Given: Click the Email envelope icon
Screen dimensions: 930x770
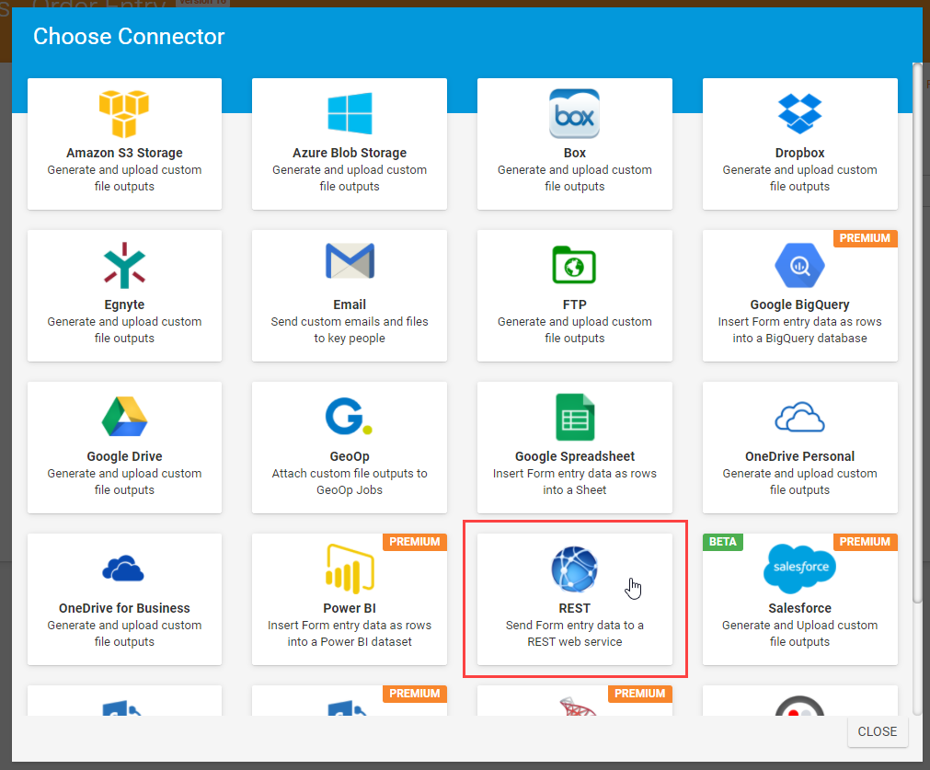Looking at the screenshot, I should click(350, 261).
